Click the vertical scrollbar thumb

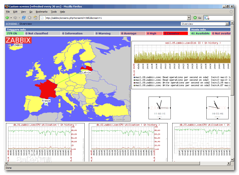coord(232,60)
